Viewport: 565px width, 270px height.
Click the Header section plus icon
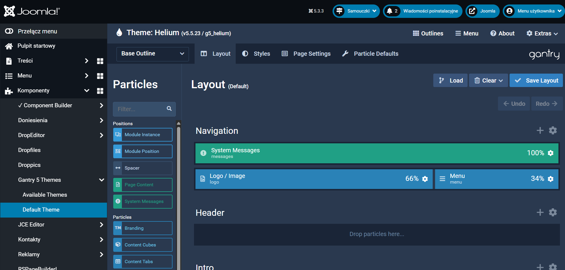[x=540, y=212]
